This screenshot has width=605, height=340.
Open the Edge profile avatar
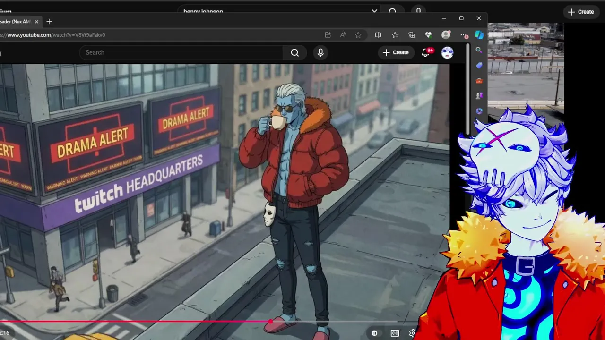tap(446, 35)
